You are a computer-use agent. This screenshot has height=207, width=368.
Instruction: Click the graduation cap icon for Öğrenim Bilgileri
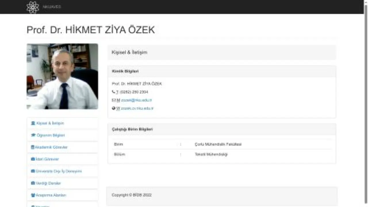point(33,135)
